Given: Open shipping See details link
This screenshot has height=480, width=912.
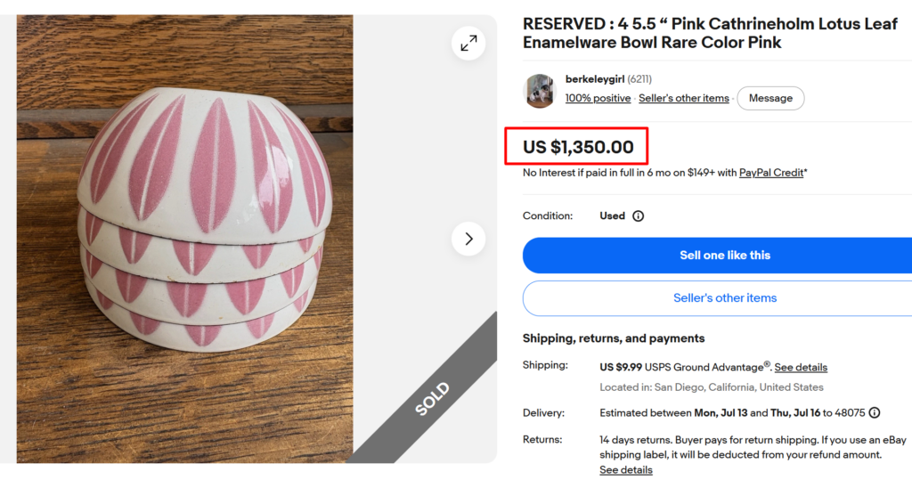Looking at the screenshot, I should (801, 367).
